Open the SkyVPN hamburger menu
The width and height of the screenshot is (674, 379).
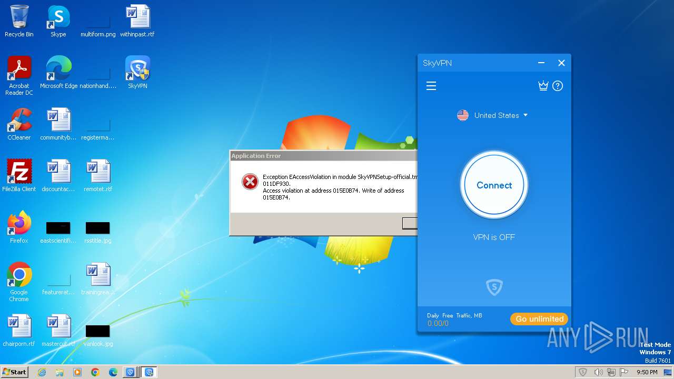[431, 86]
